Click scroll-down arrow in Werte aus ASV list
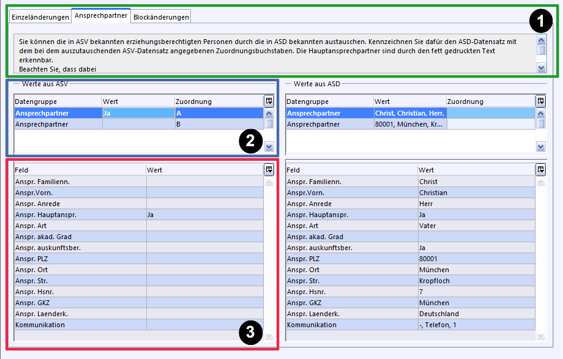Image resolution: width=563 pixels, height=359 pixels. click(x=269, y=146)
